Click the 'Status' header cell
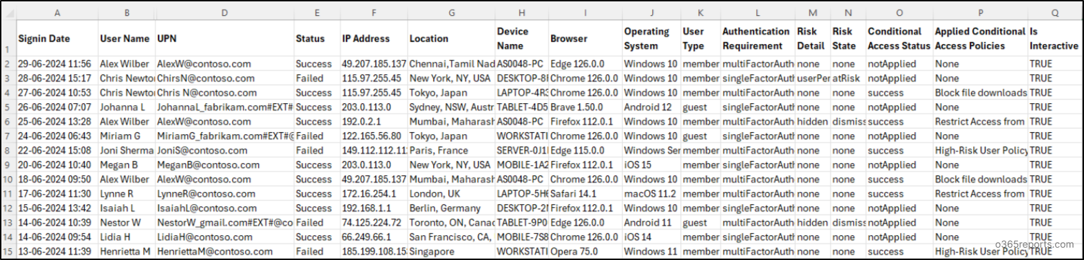The image size is (1084, 260). [x=317, y=39]
